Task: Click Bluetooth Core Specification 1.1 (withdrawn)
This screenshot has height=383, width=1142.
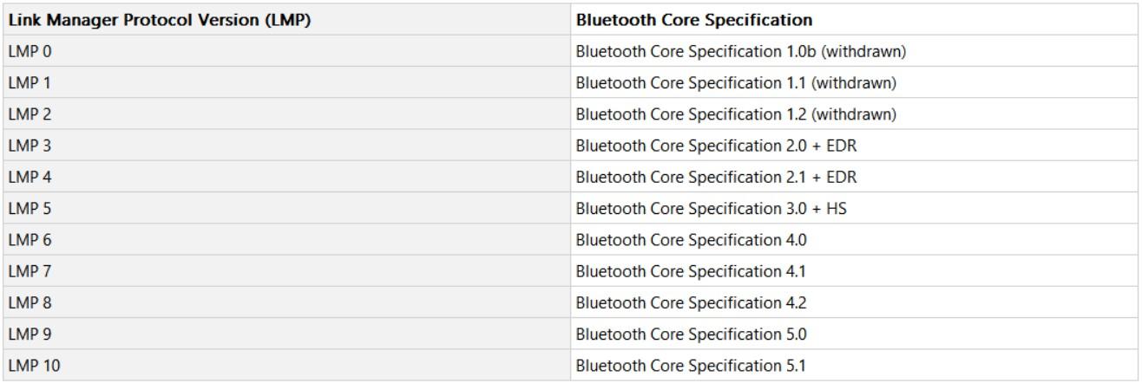Action: click(736, 83)
